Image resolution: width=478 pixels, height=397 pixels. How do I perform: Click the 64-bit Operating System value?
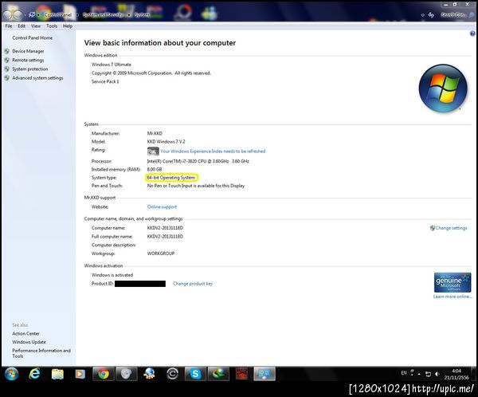(x=171, y=178)
